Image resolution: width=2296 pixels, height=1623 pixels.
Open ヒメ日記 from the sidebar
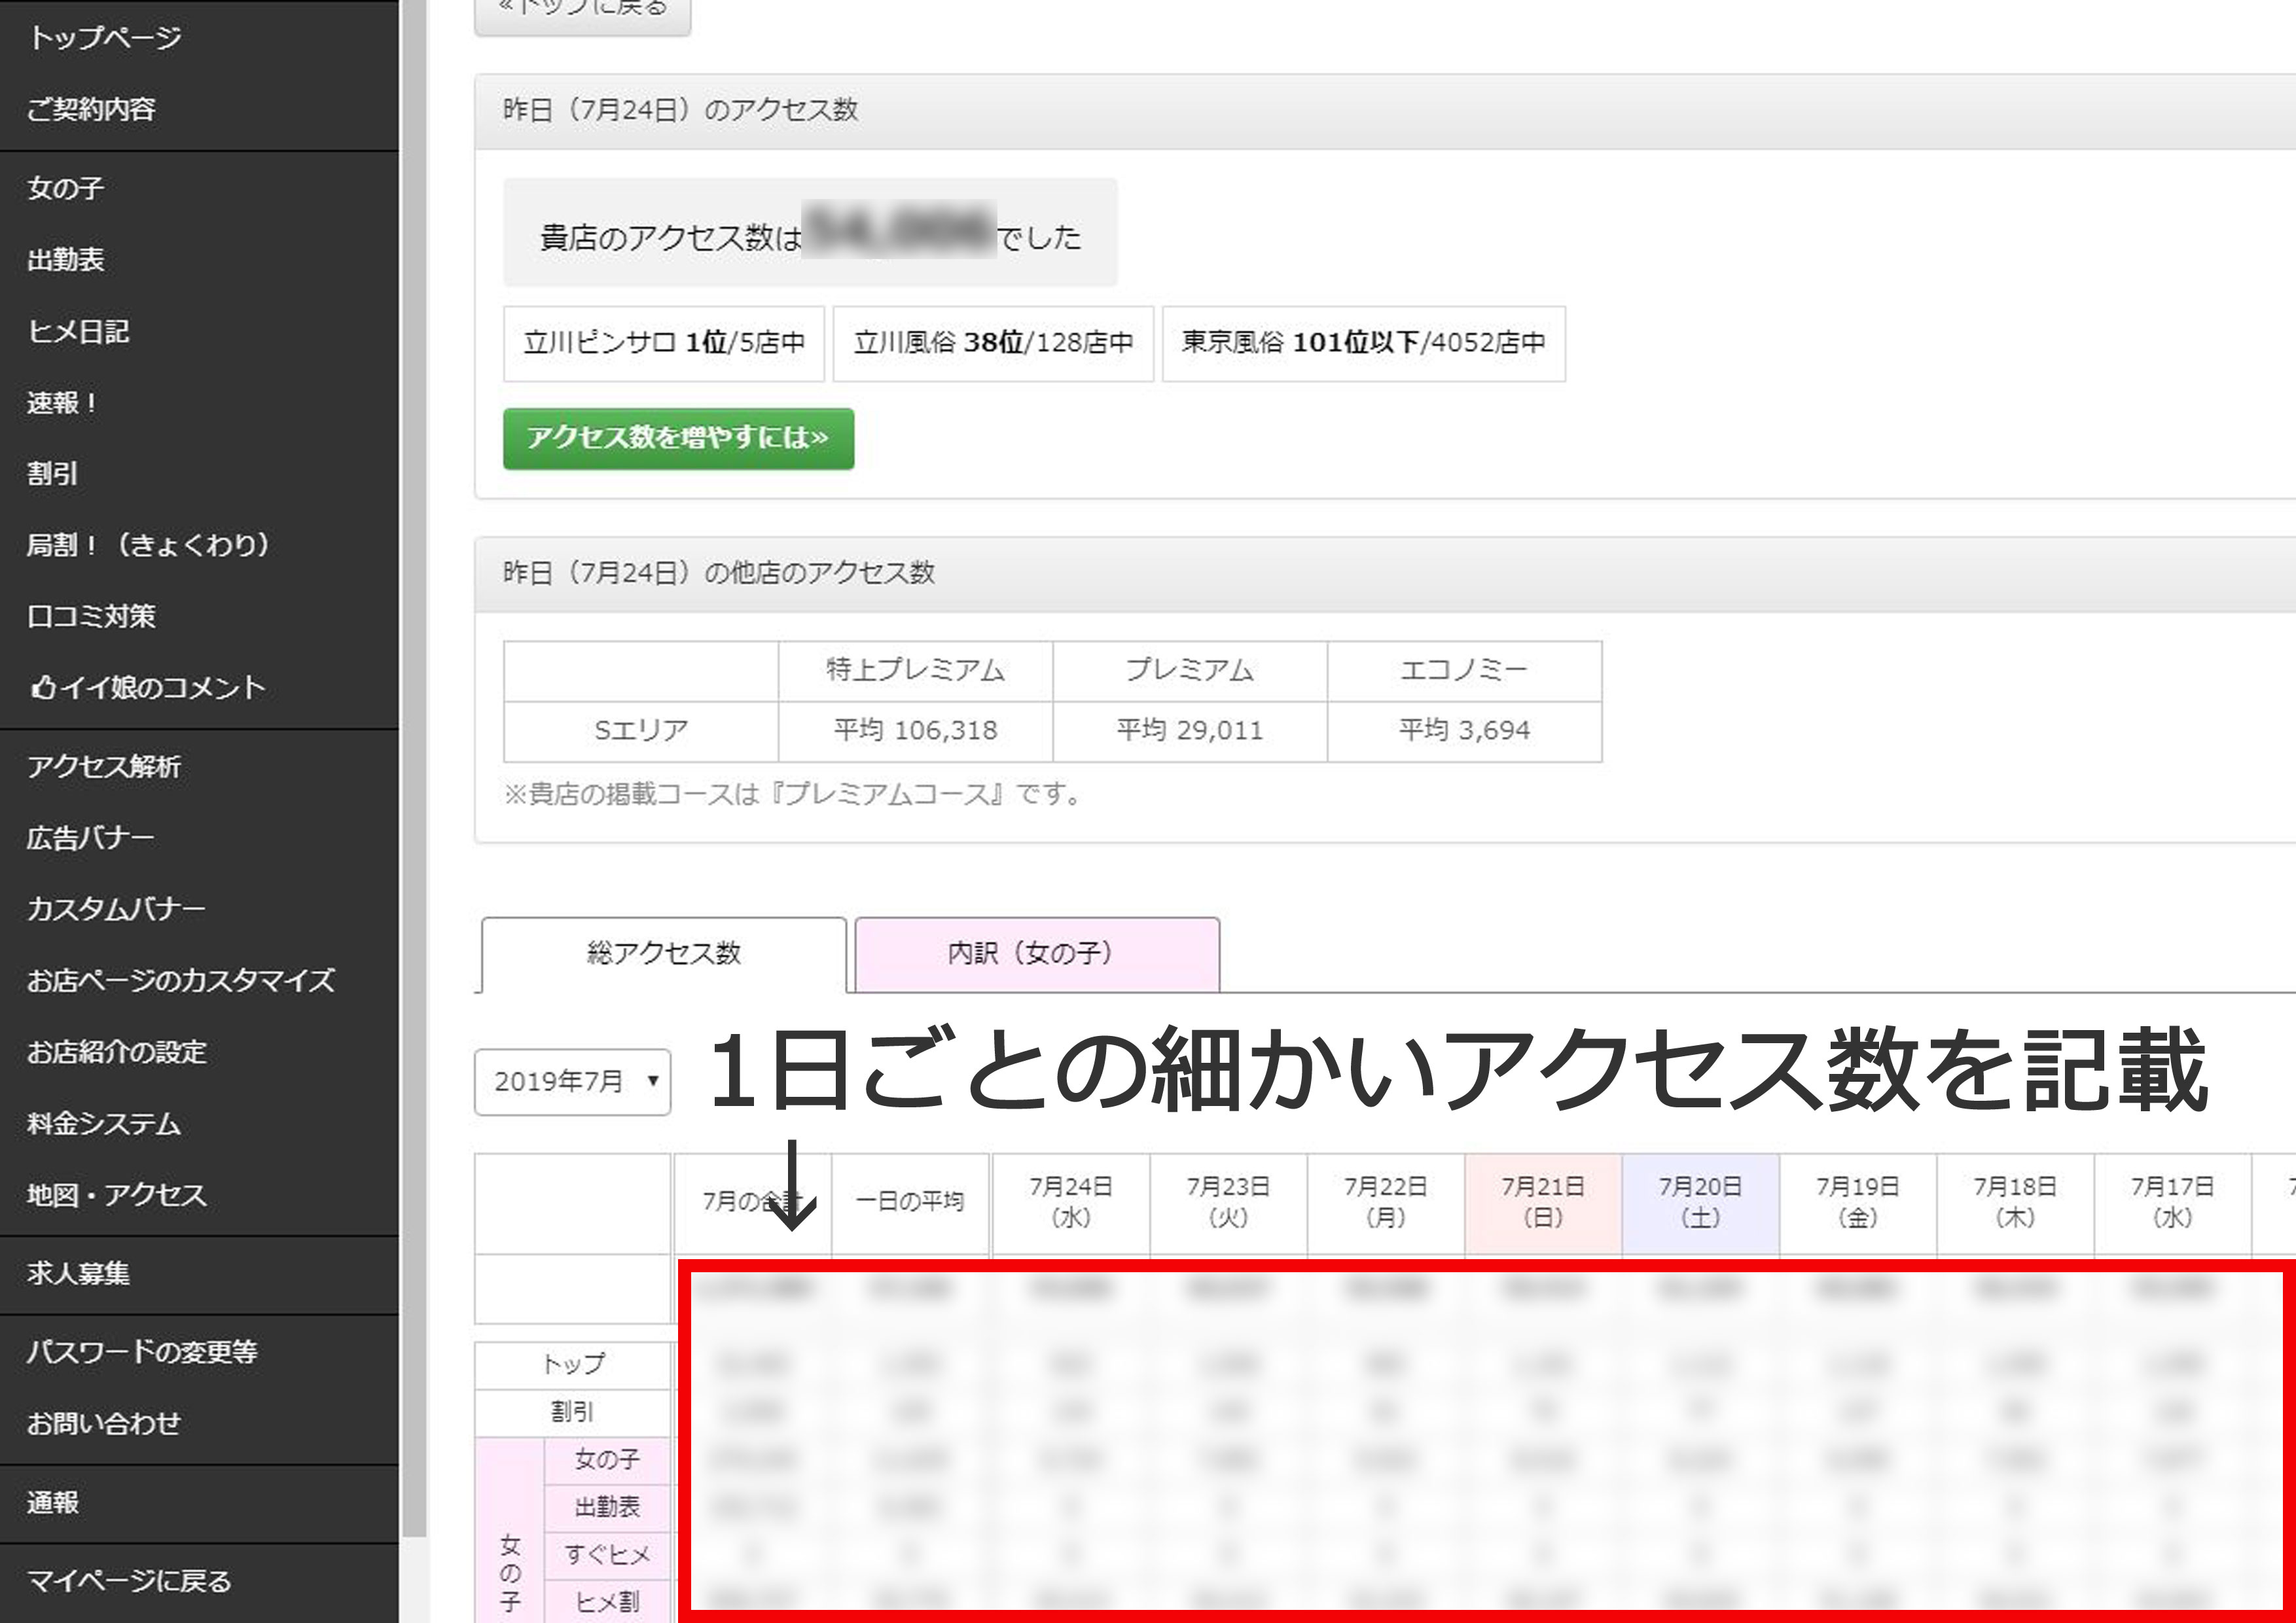coord(78,331)
